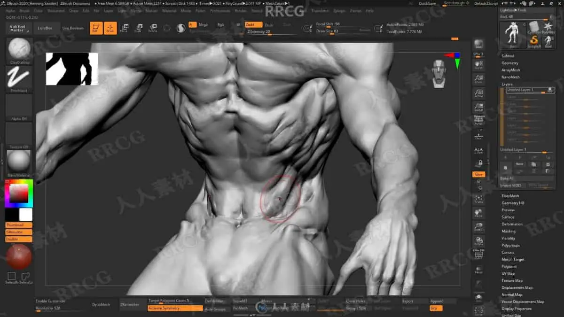The height and width of the screenshot is (317, 564).
Task: Activate the Edit mode button
Action: pyautogui.click(x=96, y=28)
